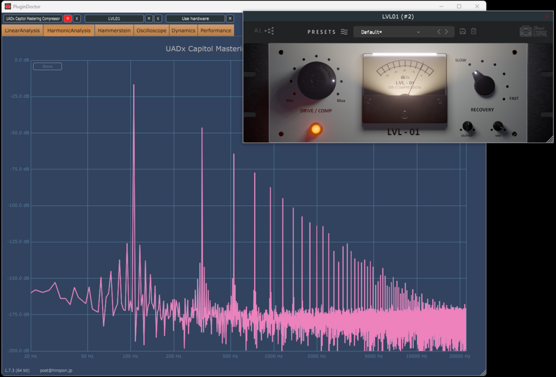Minimize the PluginDoctor window
This screenshot has width=556, height=377.
tap(441, 7)
